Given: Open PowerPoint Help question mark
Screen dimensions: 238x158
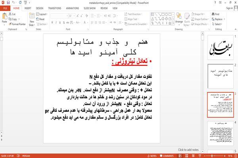Looking at the screenshot, I should [215, 3].
